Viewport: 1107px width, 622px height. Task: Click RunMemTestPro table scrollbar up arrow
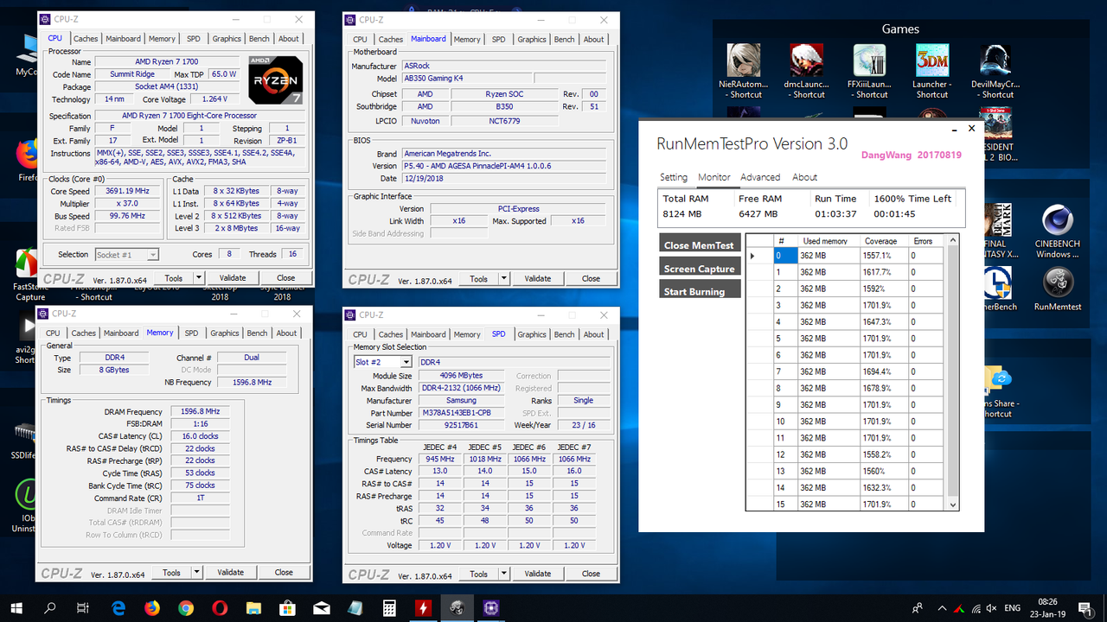pos(953,240)
